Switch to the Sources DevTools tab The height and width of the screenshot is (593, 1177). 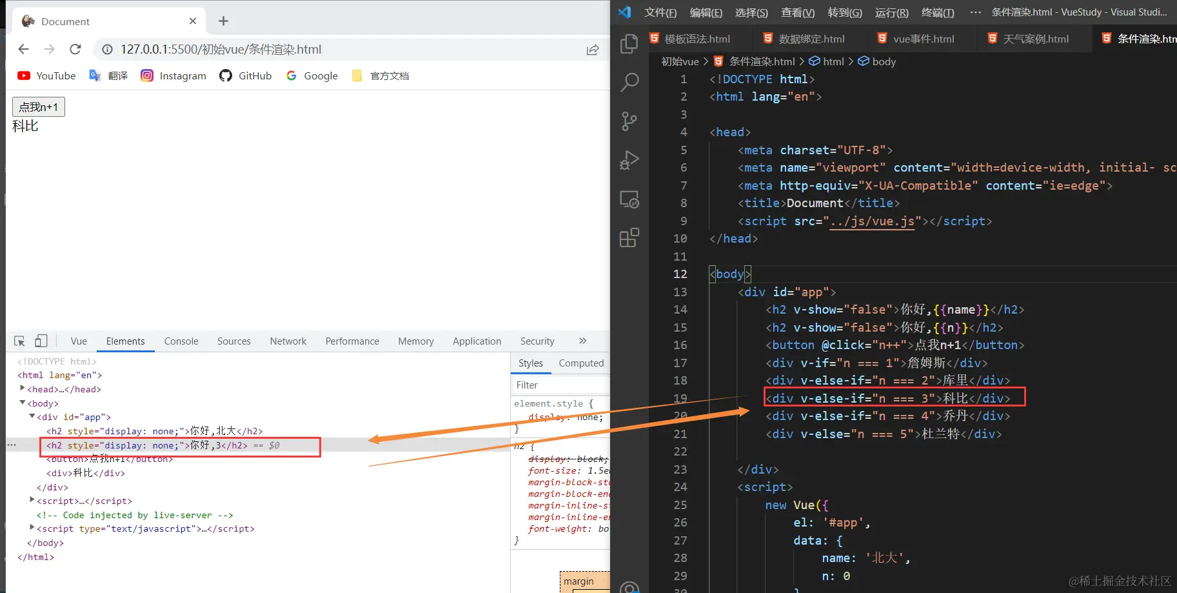(234, 341)
